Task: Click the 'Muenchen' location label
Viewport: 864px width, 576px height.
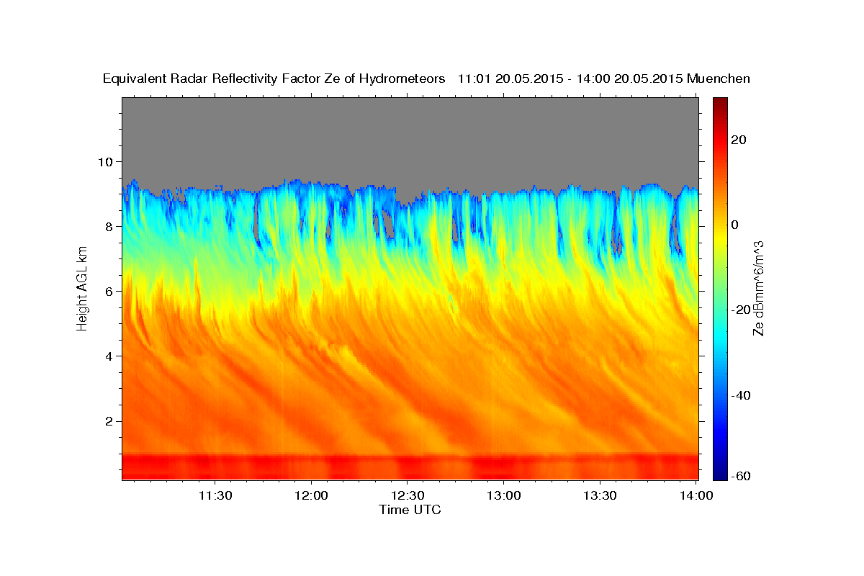Action: pos(719,79)
